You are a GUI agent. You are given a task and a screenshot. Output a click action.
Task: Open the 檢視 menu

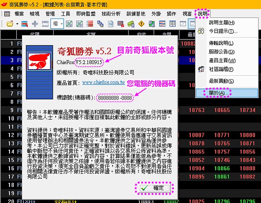coord(35,14)
